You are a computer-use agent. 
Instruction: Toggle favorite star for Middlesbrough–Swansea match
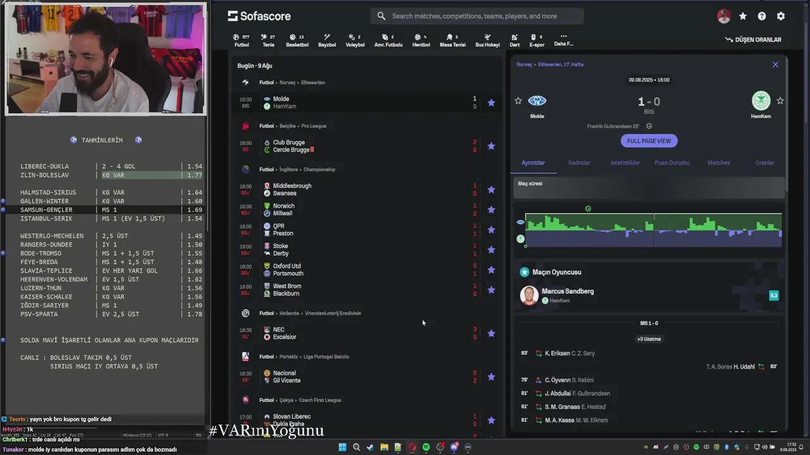pos(491,190)
